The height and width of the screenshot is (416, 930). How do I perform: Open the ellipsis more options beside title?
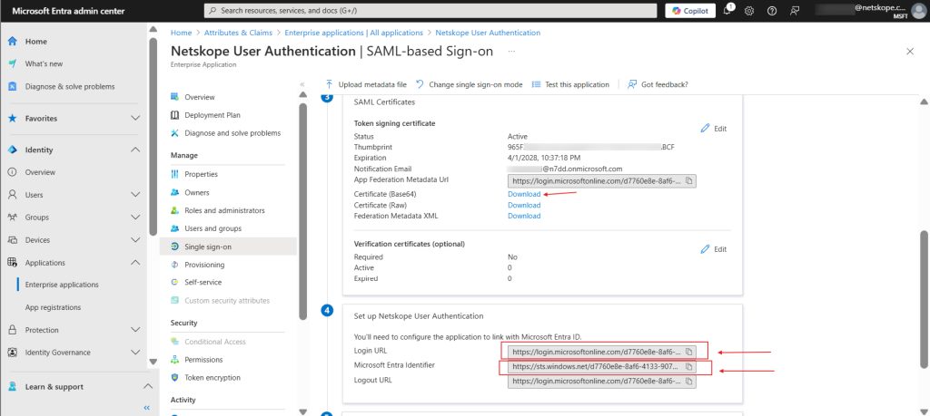[x=511, y=52]
